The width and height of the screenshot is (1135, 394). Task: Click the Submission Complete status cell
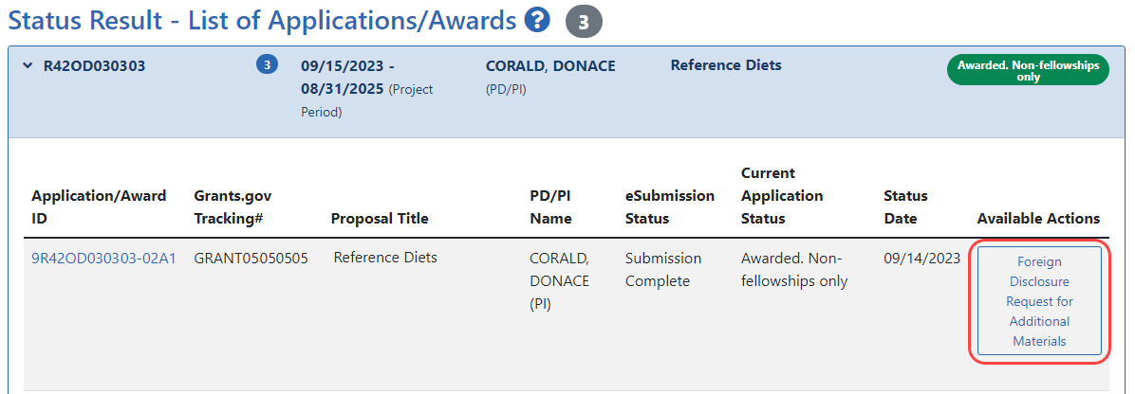663,269
